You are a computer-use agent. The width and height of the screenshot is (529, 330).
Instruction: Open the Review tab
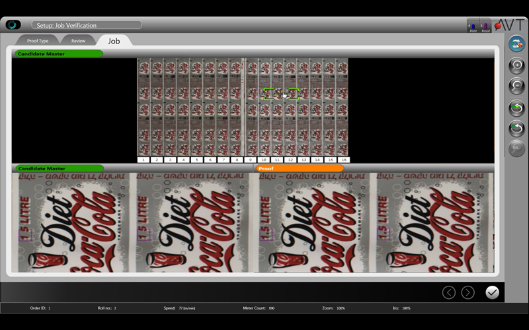(78, 41)
